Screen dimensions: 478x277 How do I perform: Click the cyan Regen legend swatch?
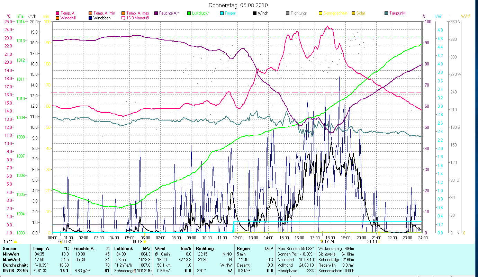tap(222, 13)
